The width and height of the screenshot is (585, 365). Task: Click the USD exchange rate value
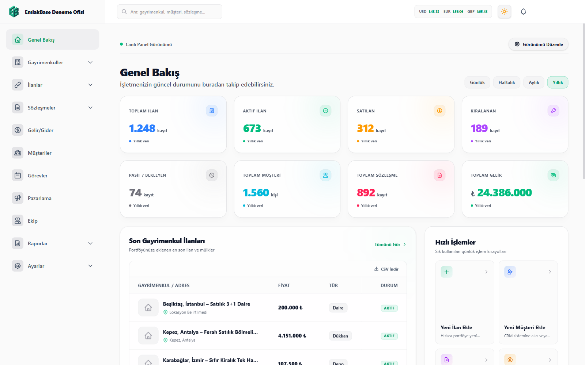point(434,12)
